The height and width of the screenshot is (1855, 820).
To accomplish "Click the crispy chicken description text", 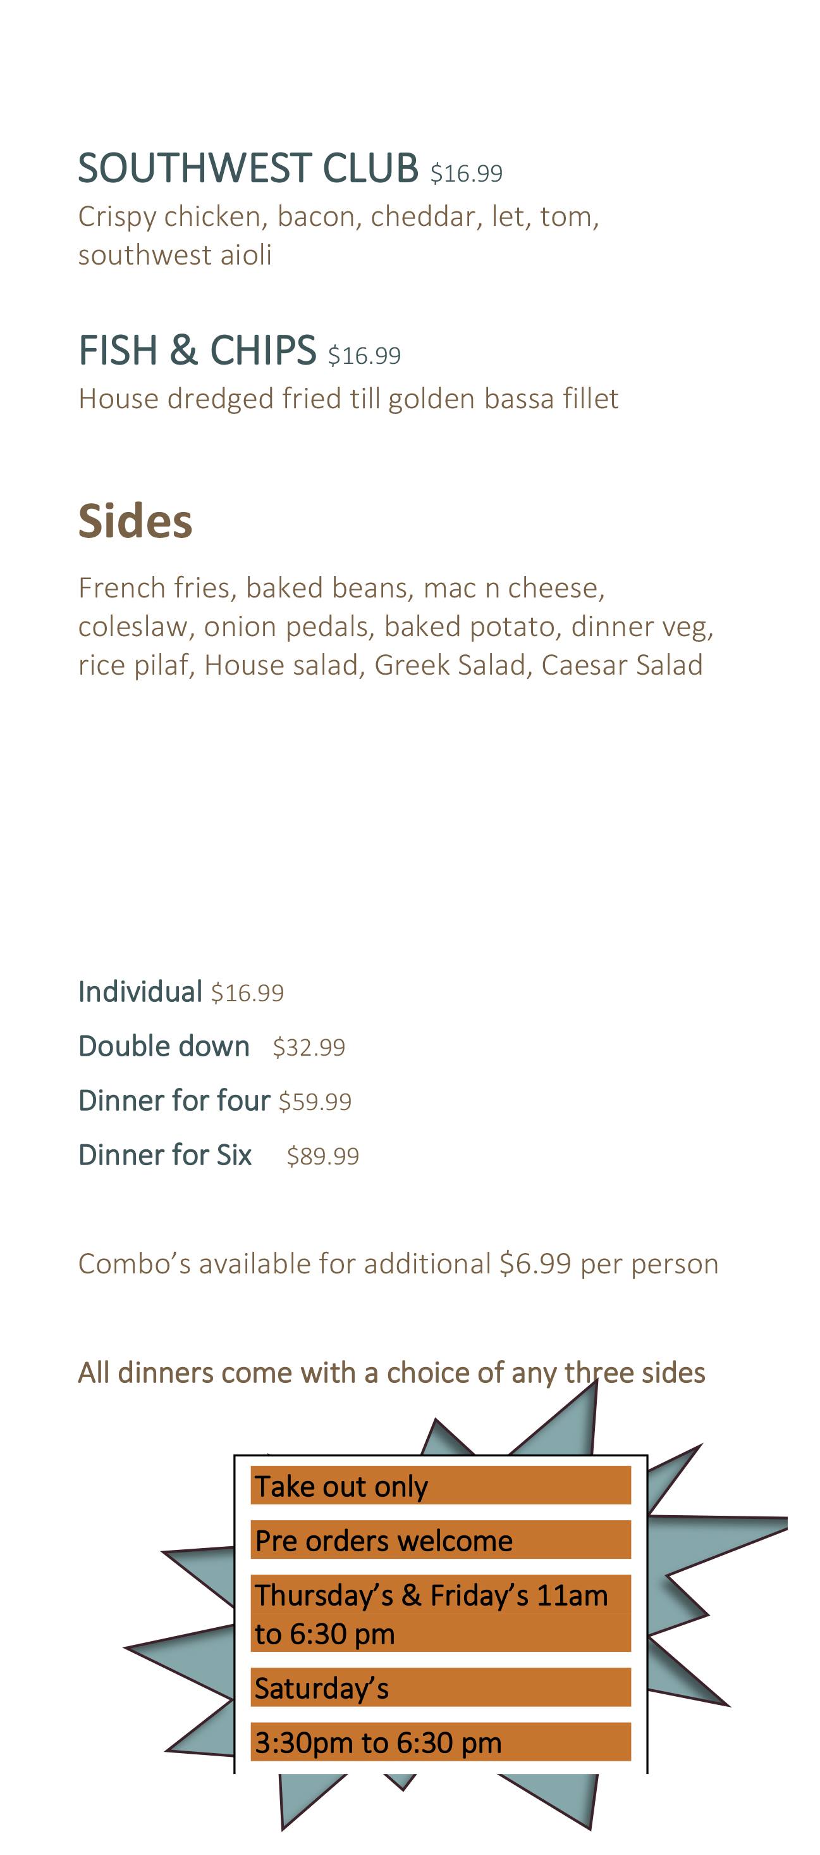I will 338,235.
